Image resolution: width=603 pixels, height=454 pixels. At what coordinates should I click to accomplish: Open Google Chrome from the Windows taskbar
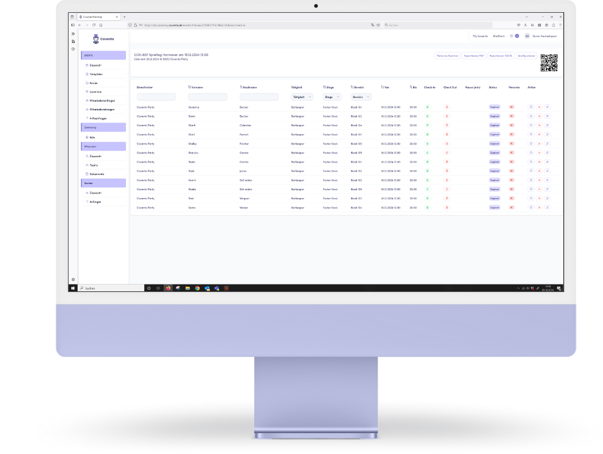click(x=197, y=288)
